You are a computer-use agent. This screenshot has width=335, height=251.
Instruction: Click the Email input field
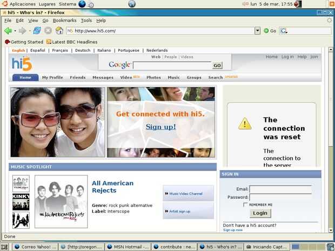click(280, 189)
